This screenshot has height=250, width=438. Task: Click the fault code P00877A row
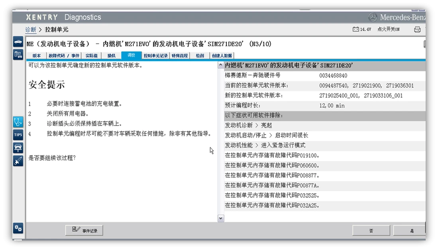[x=325, y=185]
